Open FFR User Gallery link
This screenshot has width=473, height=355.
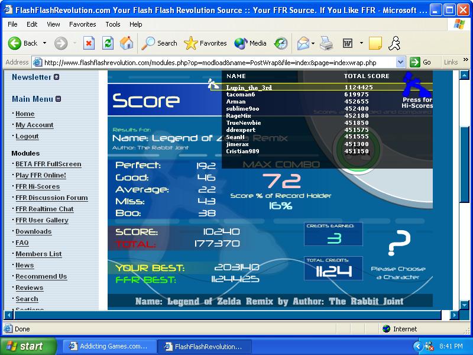[x=42, y=220]
